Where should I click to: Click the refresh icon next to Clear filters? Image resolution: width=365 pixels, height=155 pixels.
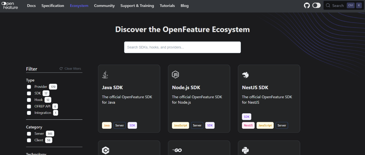click(61, 68)
